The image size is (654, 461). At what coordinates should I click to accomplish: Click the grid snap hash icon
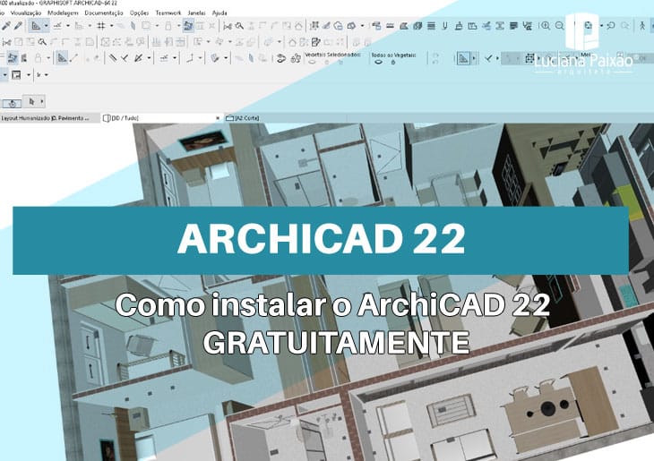click(101, 26)
